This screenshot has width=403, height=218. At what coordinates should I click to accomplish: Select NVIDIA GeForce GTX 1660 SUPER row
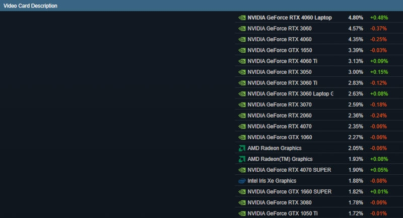click(x=289, y=192)
